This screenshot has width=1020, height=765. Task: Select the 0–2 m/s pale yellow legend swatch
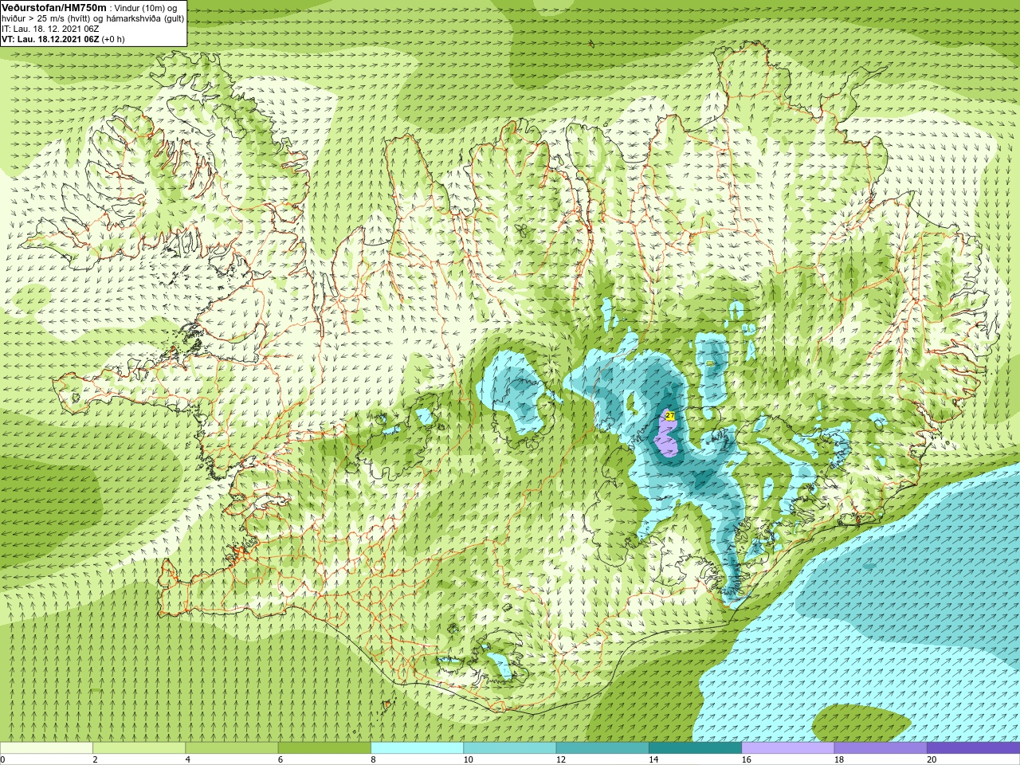(46, 748)
